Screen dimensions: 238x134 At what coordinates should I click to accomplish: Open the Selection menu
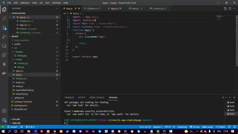click(25, 3)
